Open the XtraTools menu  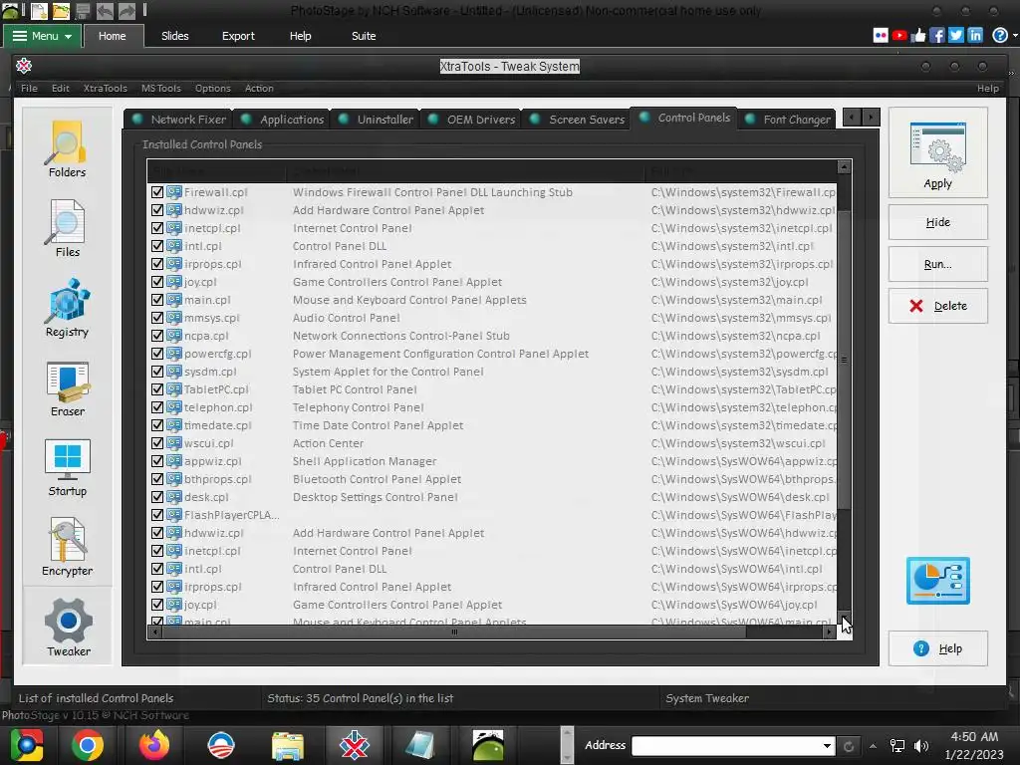click(x=106, y=88)
